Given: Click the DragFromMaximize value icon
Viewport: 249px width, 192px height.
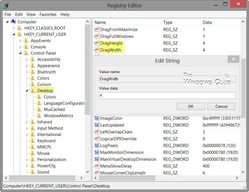Looking at the screenshot, I should coord(97,30).
